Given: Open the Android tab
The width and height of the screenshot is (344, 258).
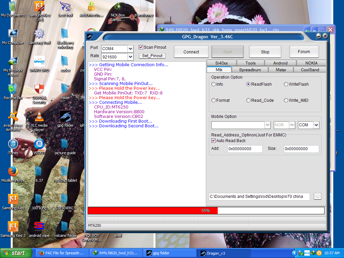Looking at the screenshot, I should pos(280,63).
